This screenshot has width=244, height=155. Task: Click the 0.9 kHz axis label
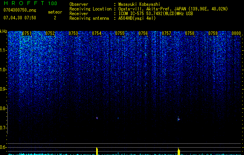[3, 89]
